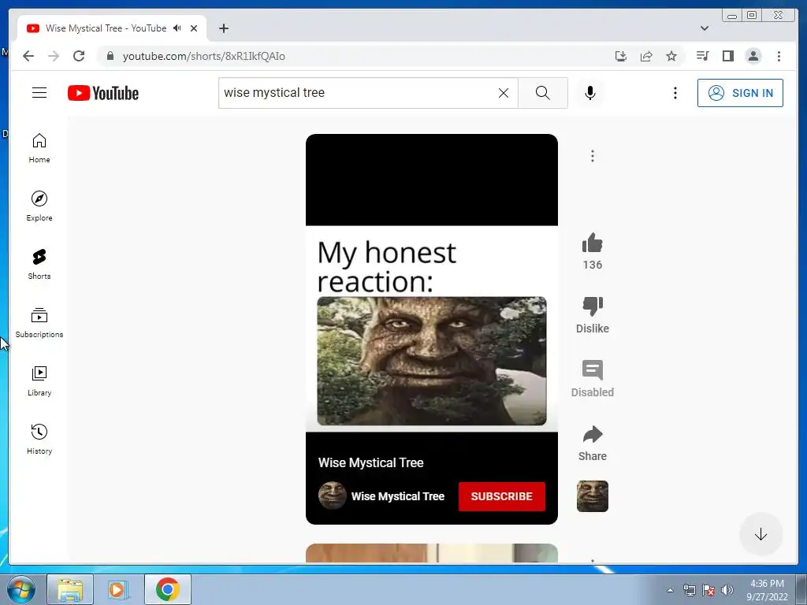This screenshot has width=807, height=605.
Task: Open the Windows Start menu
Action: [x=21, y=589]
